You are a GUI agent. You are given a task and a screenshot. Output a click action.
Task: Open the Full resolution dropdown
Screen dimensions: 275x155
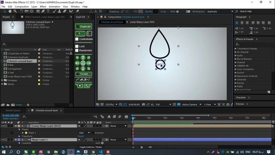coord(163,104)
